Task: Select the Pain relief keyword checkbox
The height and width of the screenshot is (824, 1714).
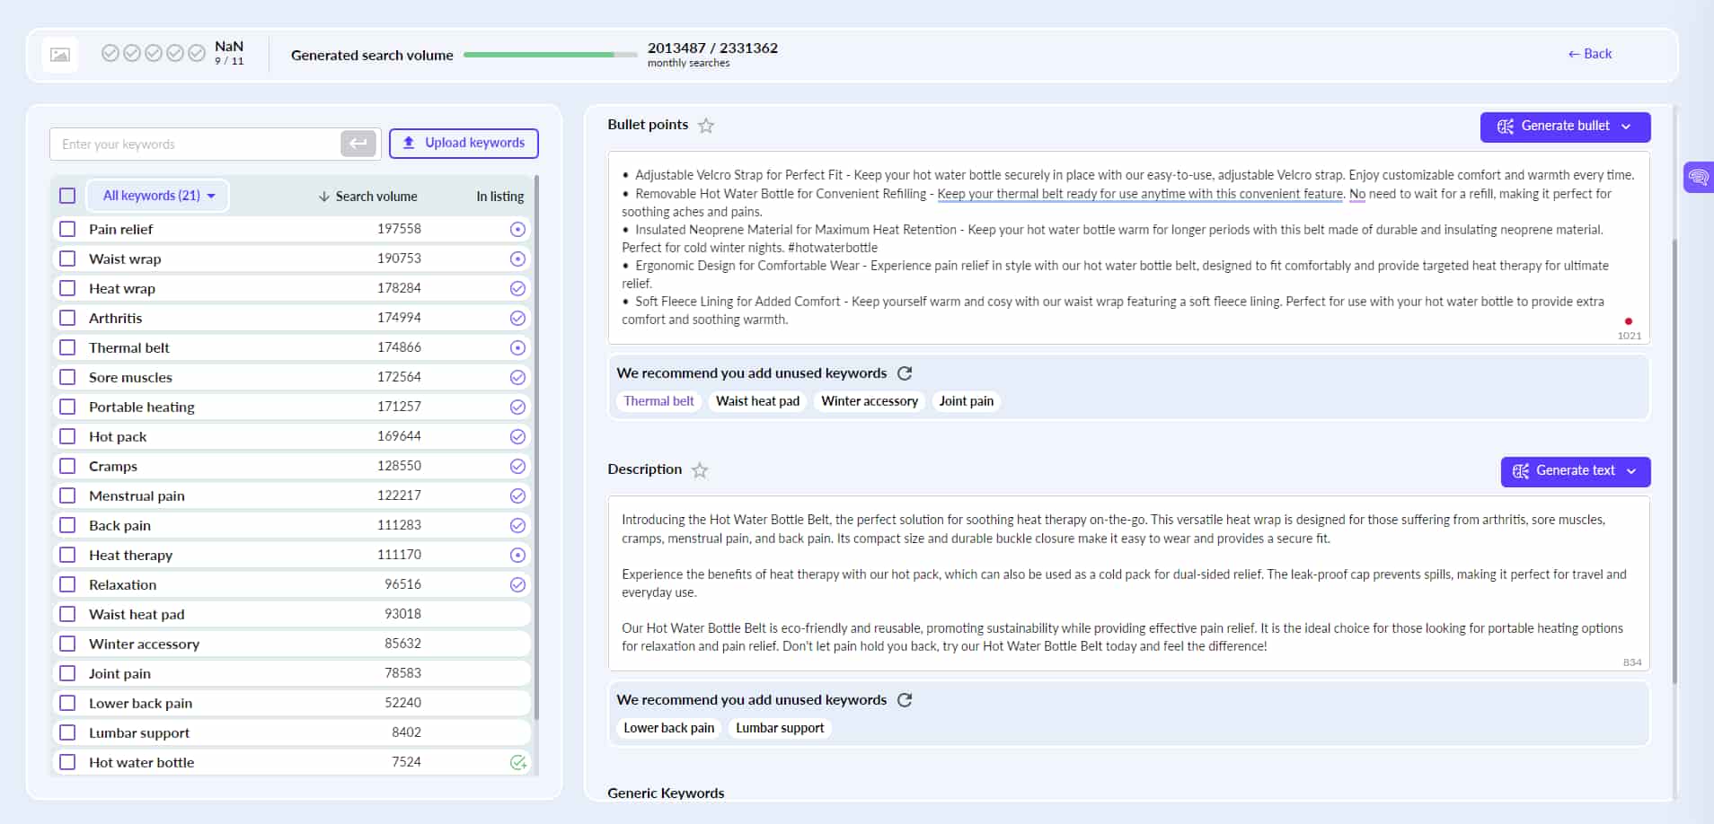Action: tap(67, 229)
